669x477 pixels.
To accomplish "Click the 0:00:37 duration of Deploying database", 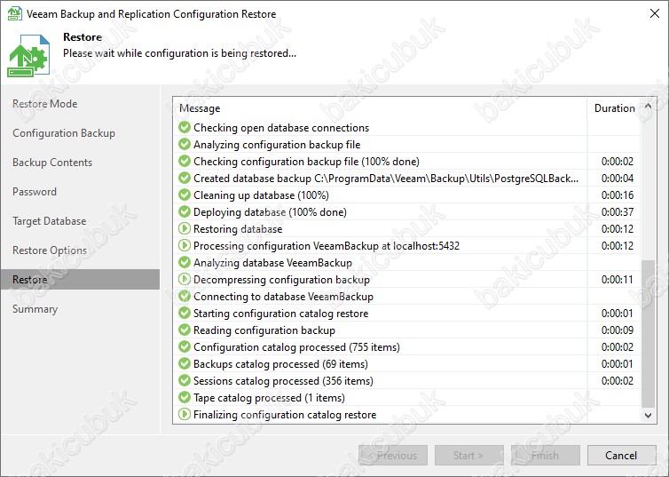I will tap(618, 212).
